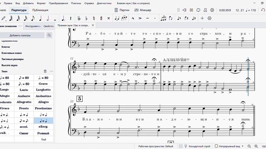The width and height of the screenshot is (266, 149).
Task: Click the playback time 0:00:39:9
Action: pos(225,10)
